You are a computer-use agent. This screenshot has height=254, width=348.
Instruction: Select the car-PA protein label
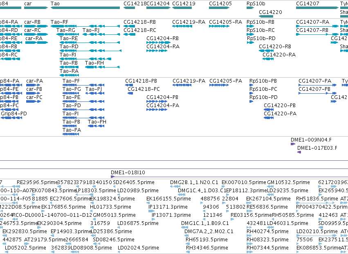[35, 81]
